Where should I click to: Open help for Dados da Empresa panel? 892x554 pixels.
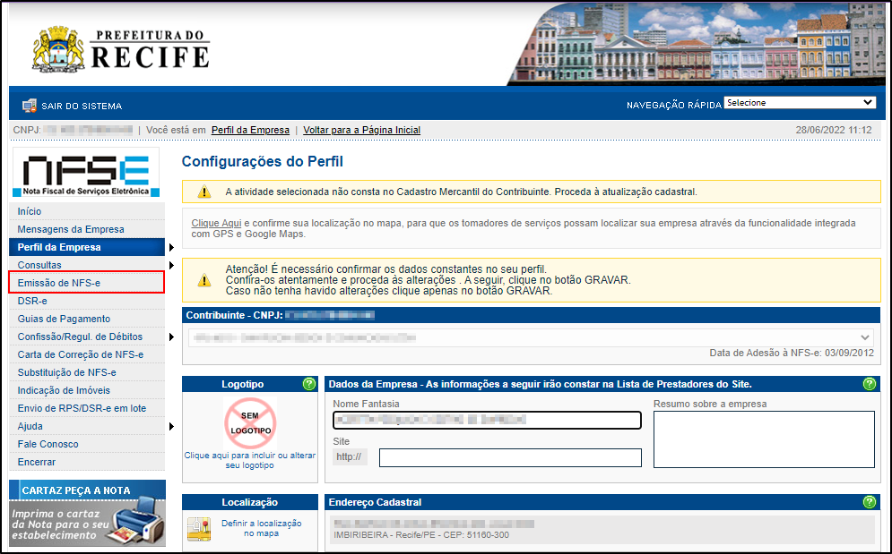pos(870,384)
